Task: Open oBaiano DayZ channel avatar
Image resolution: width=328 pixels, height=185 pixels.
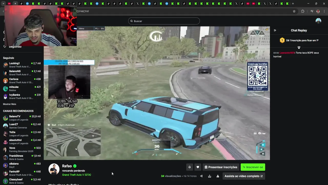Action: 5,165
